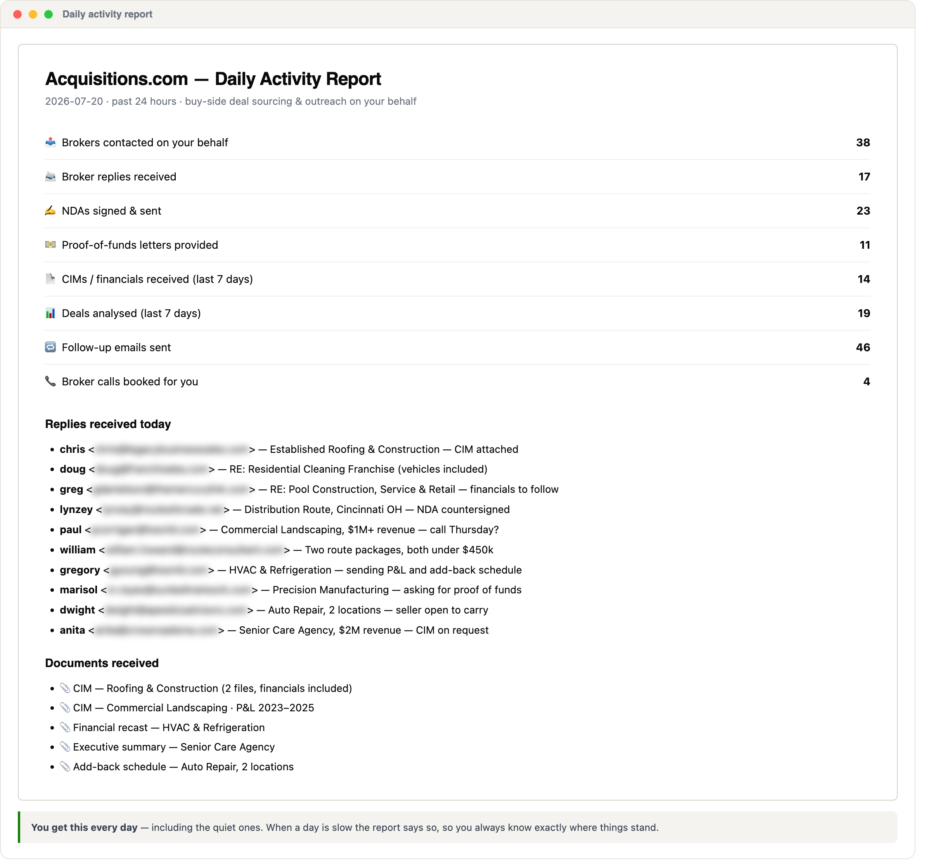Click the 'Documents received' section heading
Viewport: 931px width, 865px height.
pyautogui.click(x=102, y=663)
